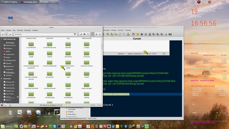
Task: Open the Справка menu in file manager
Action: (x=35, y=30)
